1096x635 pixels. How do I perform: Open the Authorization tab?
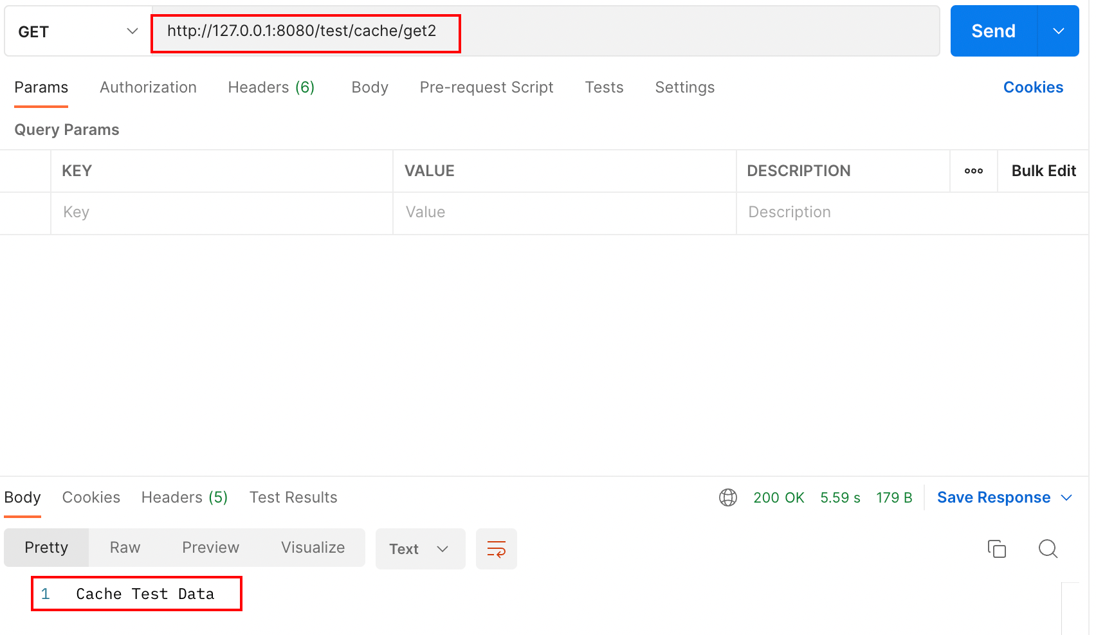(148, 87)
